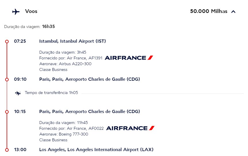The image size is (248, 156).
Task: Click the AF0022 flight number text
Action: [x=96, y=128]
